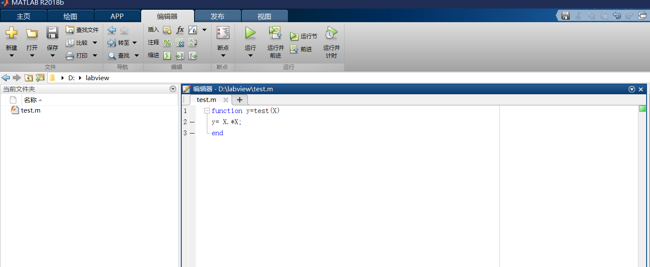Click the smart indent icon
This screenshot has height=267, width=650.
(167, 55)
